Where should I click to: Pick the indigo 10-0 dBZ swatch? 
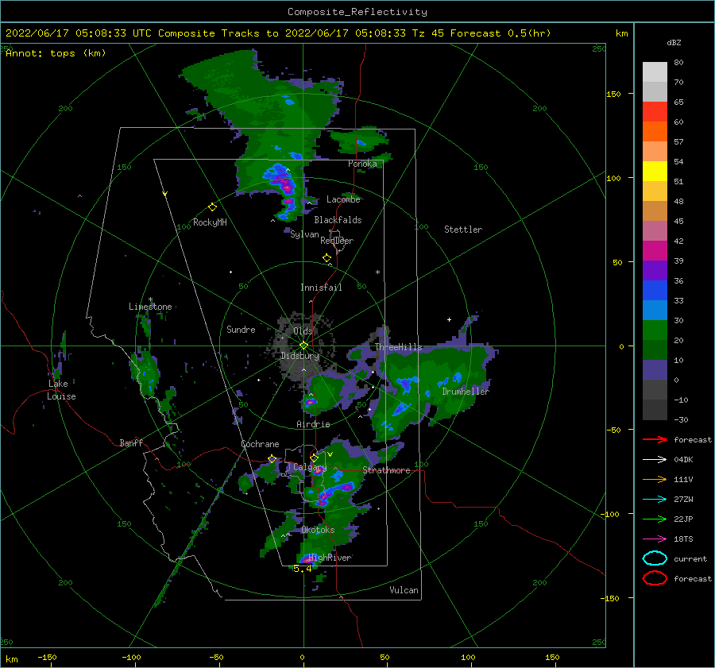coord(655,370)
